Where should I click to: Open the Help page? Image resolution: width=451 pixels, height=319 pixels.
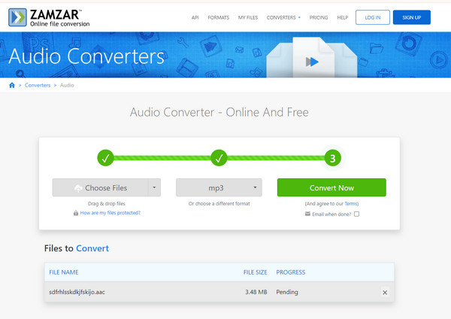(343, 17)
